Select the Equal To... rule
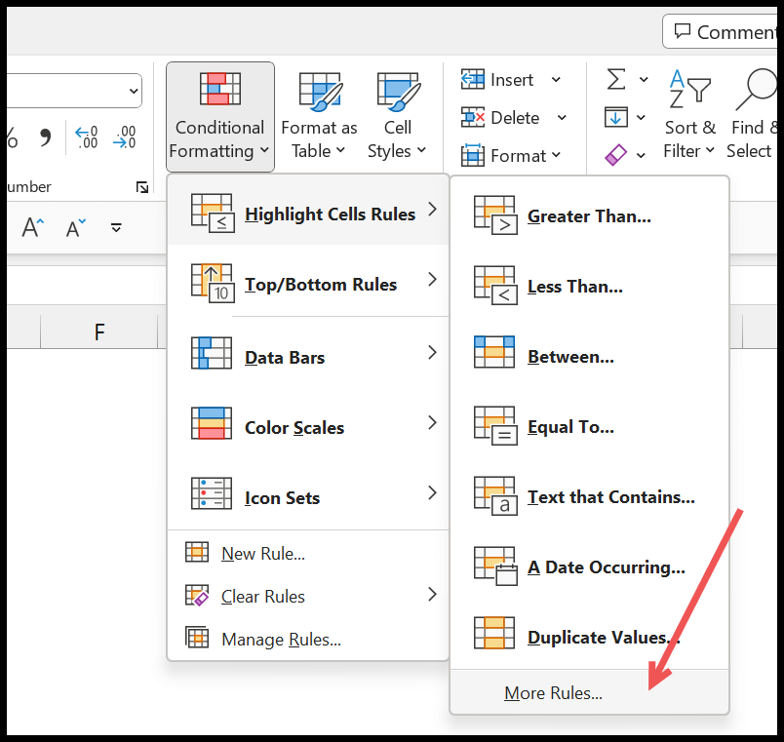 click(590, 426)
